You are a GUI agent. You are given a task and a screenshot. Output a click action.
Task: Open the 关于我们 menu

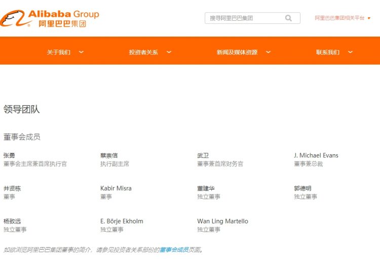[x=59, y=52]
